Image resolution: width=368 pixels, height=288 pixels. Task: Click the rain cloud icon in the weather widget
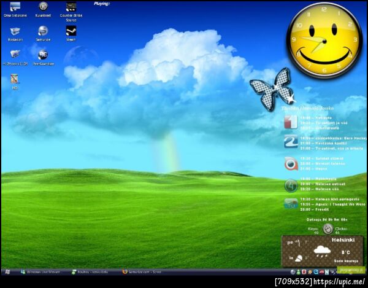pyautogui.click(x=322, y=252)
